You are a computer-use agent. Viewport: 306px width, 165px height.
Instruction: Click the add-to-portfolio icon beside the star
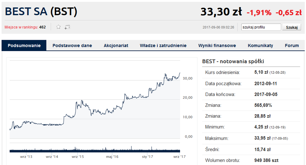tap(67, 27)
